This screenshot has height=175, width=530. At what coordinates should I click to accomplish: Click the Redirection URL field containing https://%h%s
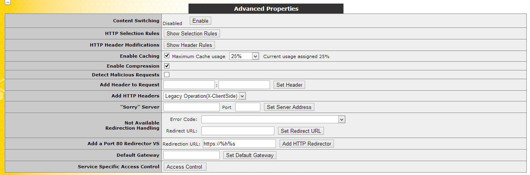(239, 144)
